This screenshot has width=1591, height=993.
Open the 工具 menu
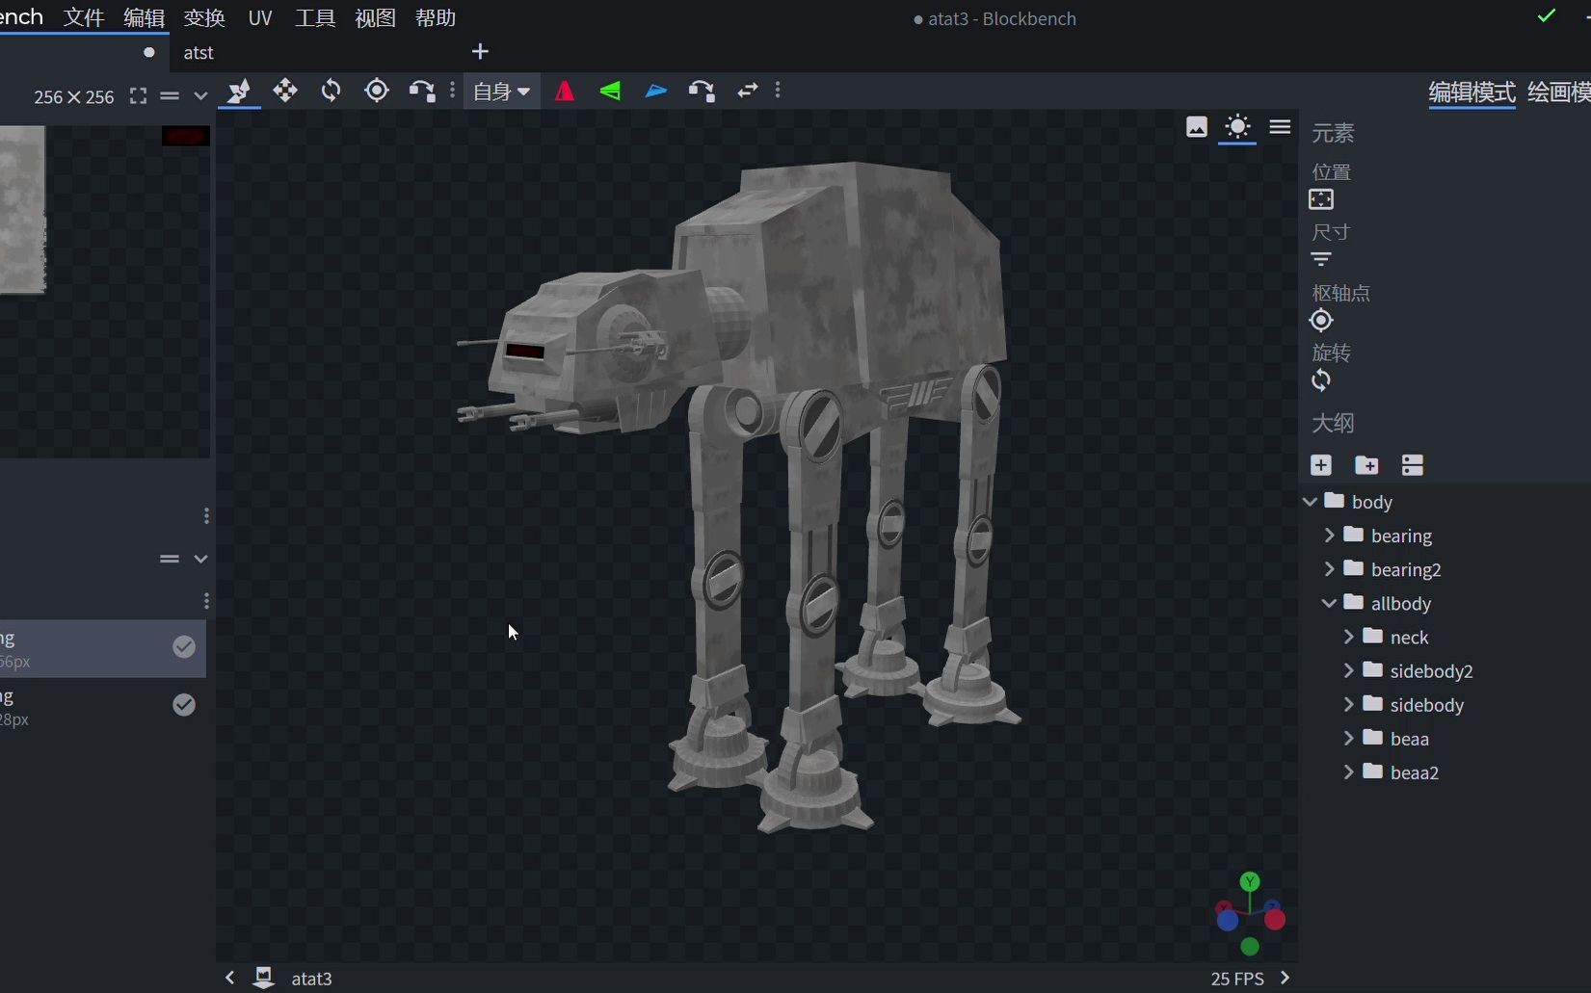point(315,17)
